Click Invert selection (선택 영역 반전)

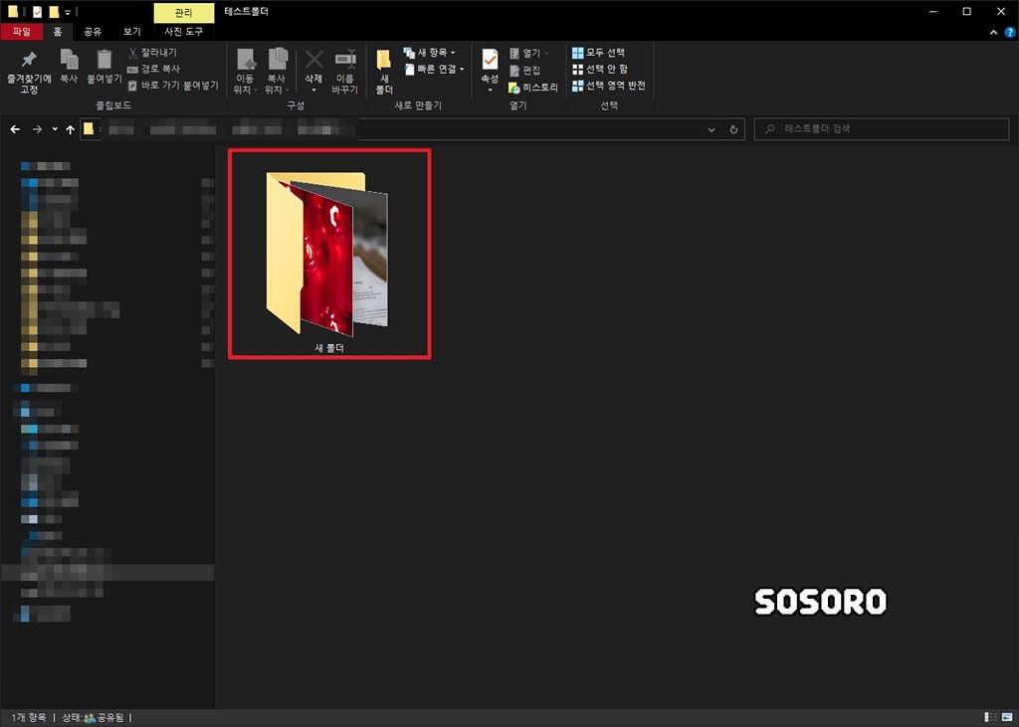pyautogui.click(x=609, y=86)
